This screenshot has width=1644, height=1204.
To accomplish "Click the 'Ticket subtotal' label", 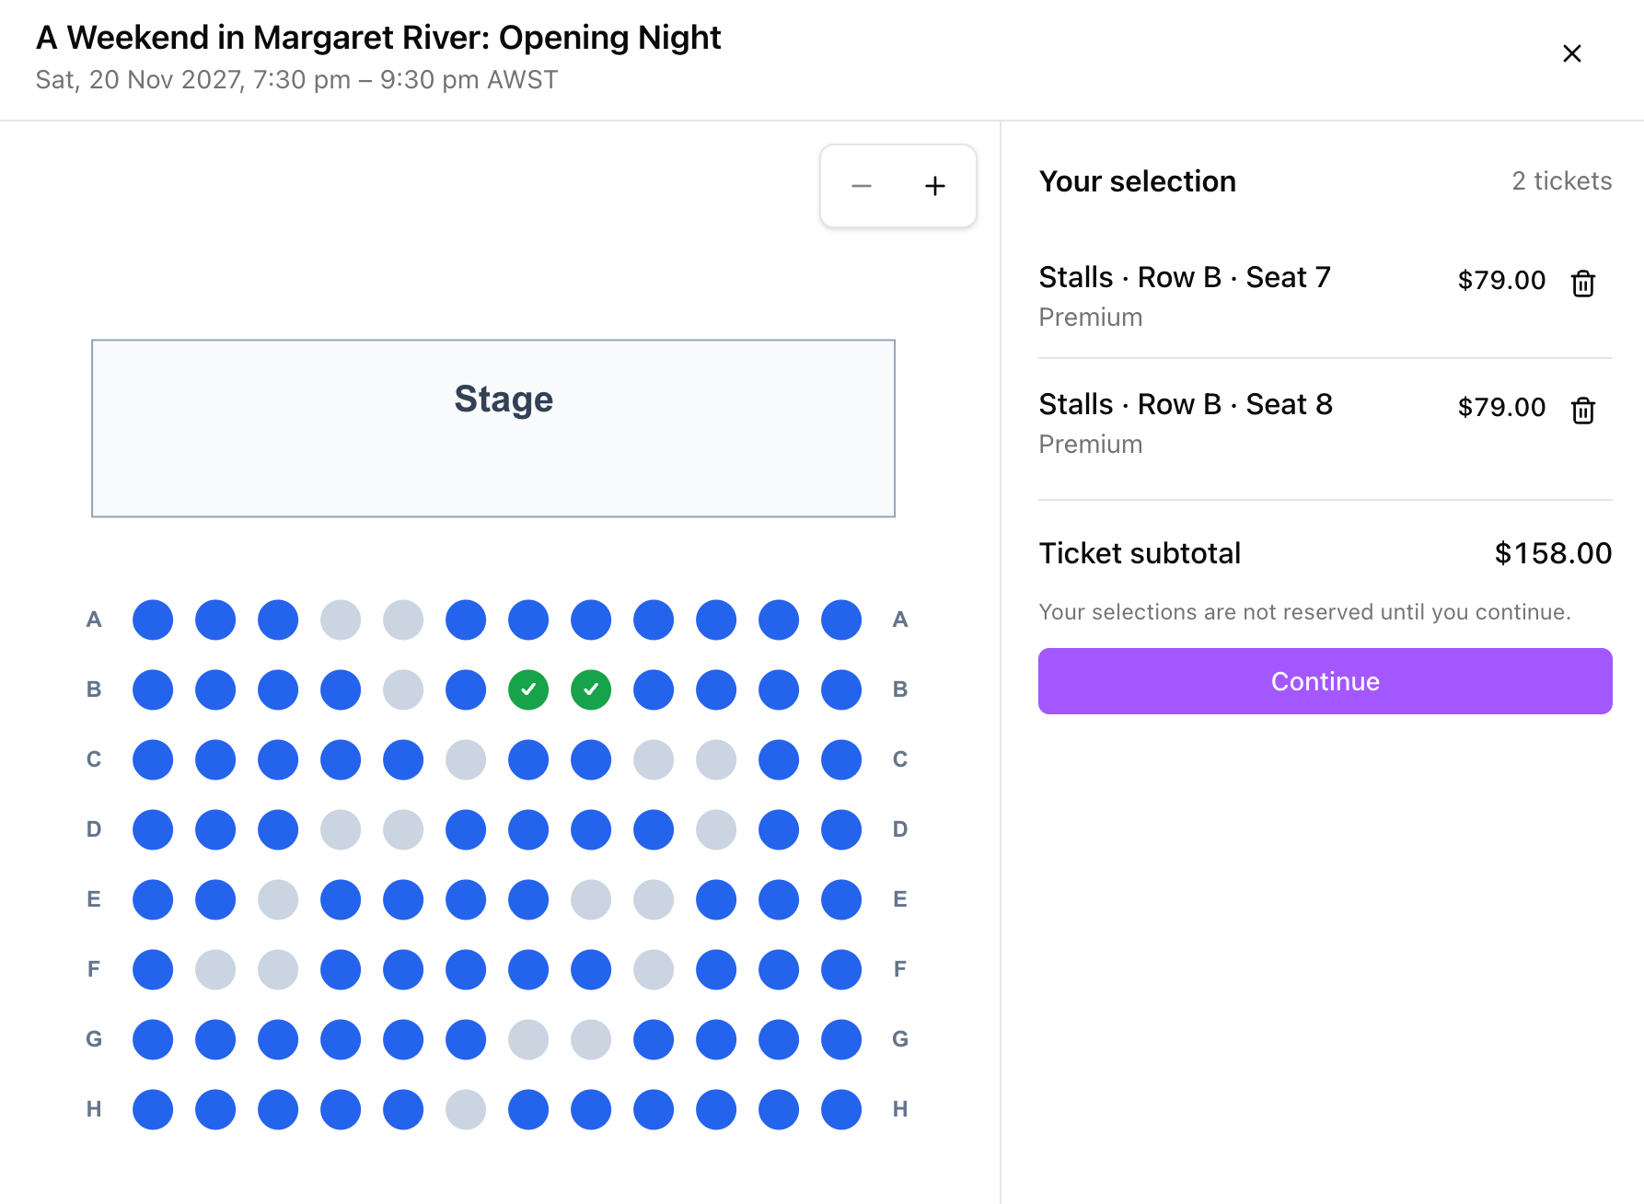I will click(x=1140, y=553).
